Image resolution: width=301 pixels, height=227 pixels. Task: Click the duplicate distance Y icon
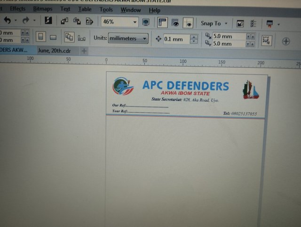pos(208,43)
